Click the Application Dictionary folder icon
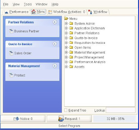139x130 pixels. coord(71,28)
